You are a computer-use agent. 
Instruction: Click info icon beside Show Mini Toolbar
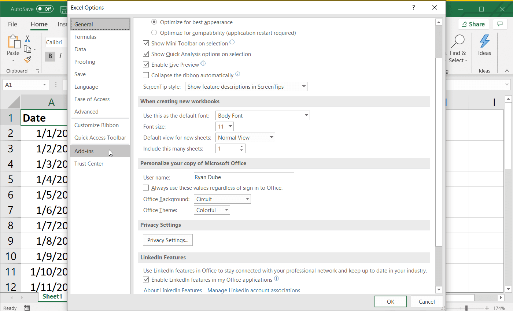tap(232, 42)
